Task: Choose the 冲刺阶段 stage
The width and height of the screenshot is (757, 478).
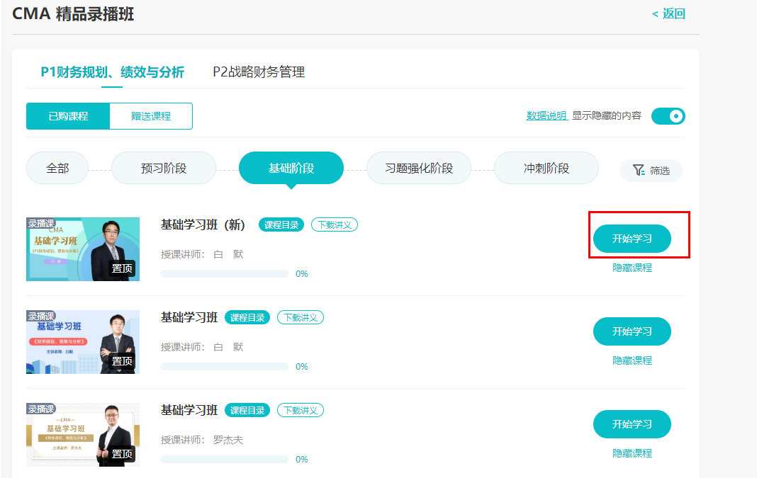Action: point(546,169)
